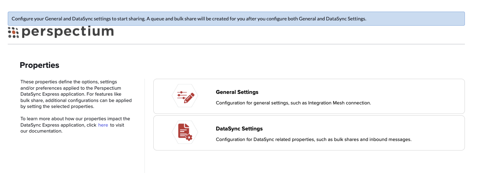Click the DataSync Settings document-gear icon
Viewport: 479px width, 173px height.
pyautogui.click(x=185, y=132)
